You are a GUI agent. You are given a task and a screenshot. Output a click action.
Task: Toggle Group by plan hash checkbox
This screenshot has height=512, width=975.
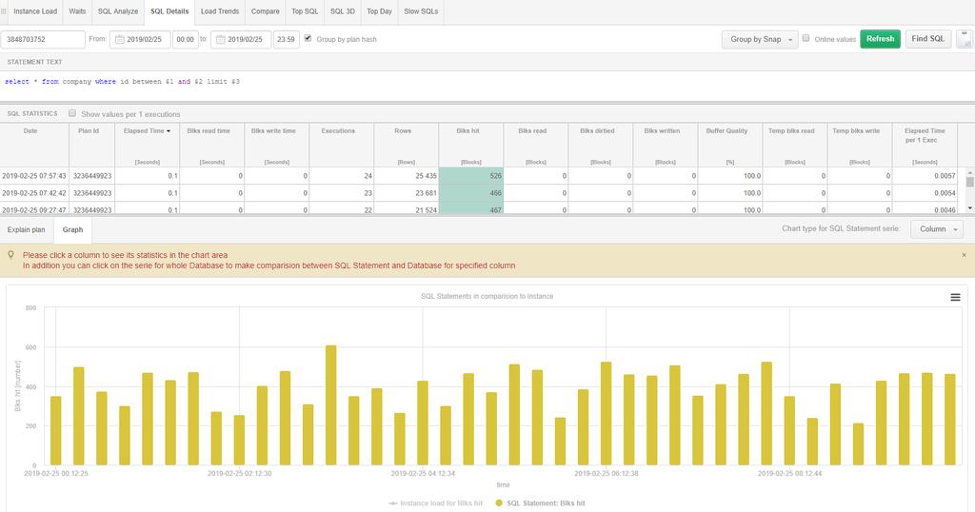pos(308,38)
